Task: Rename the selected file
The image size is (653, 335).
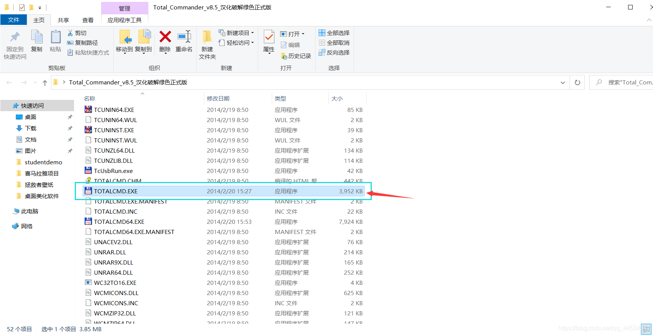Action: tap(184, 41)
